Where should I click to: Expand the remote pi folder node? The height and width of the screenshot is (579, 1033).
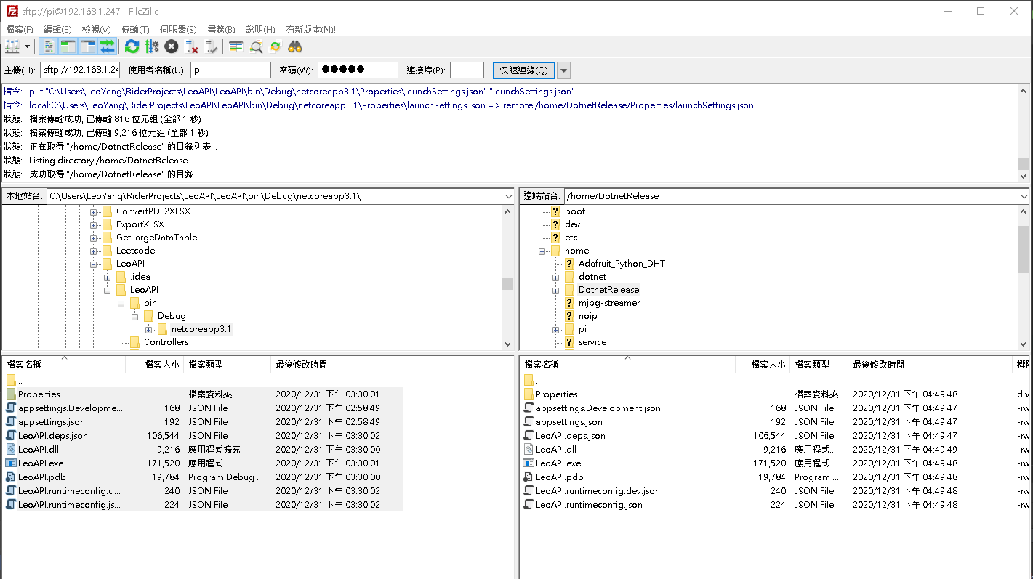point(556,329)
